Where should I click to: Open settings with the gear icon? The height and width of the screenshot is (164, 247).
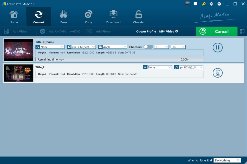pyautogui.click(x=211, y=4)
